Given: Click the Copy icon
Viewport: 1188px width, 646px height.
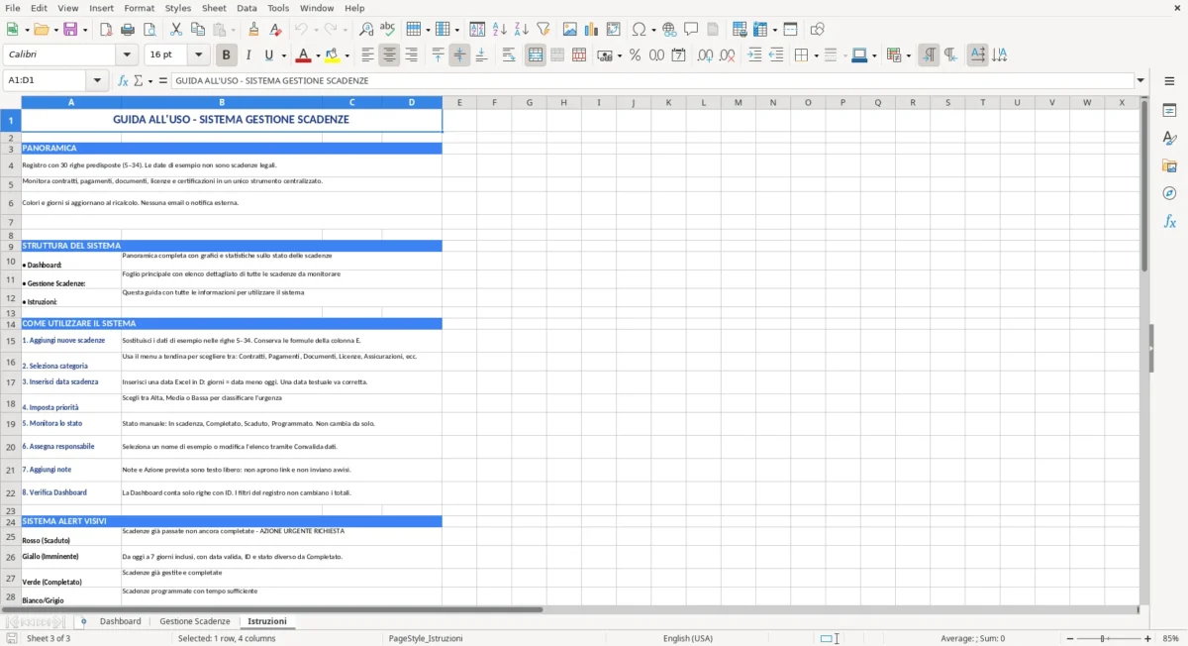Looking at the screenshot, I should [x=198, y=30].
